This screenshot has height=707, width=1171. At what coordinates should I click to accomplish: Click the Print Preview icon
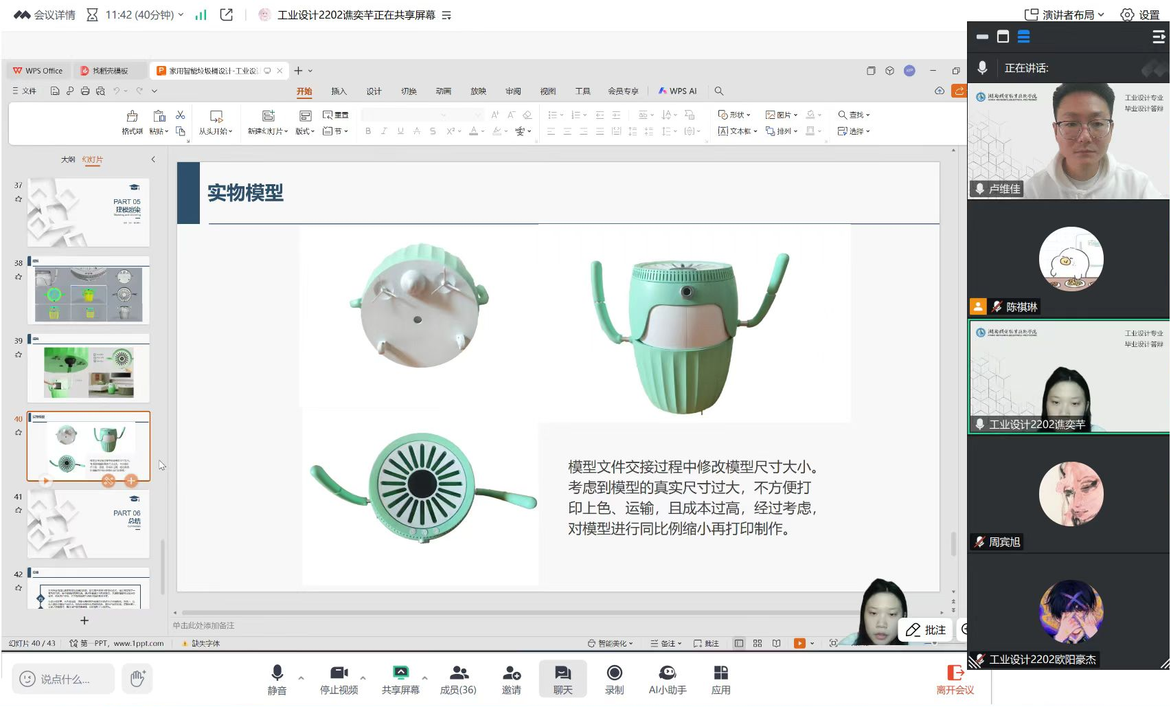coord(100,91)
